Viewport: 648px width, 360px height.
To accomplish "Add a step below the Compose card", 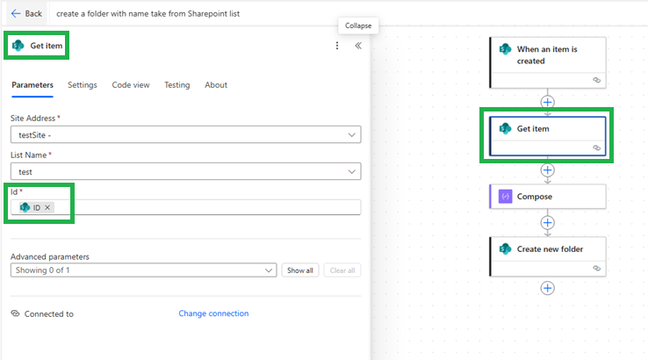I will [x=548, y=222].
